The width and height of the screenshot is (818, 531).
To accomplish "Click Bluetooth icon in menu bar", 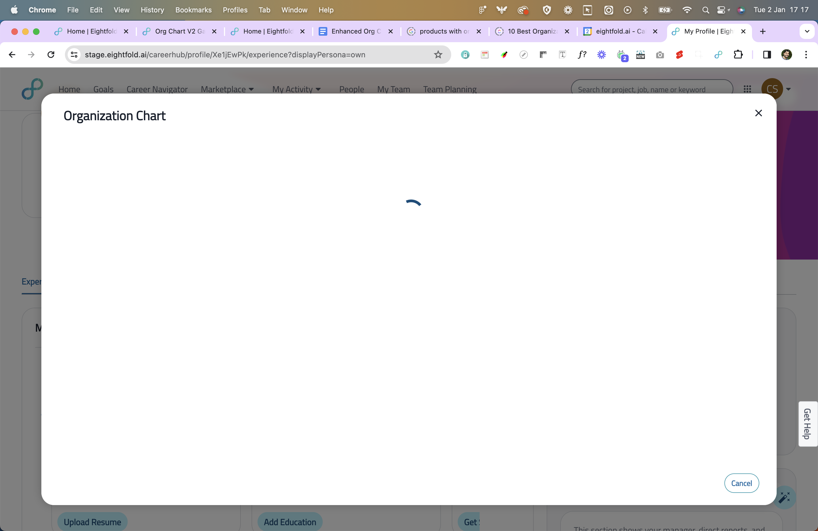I will click(645, 10).
